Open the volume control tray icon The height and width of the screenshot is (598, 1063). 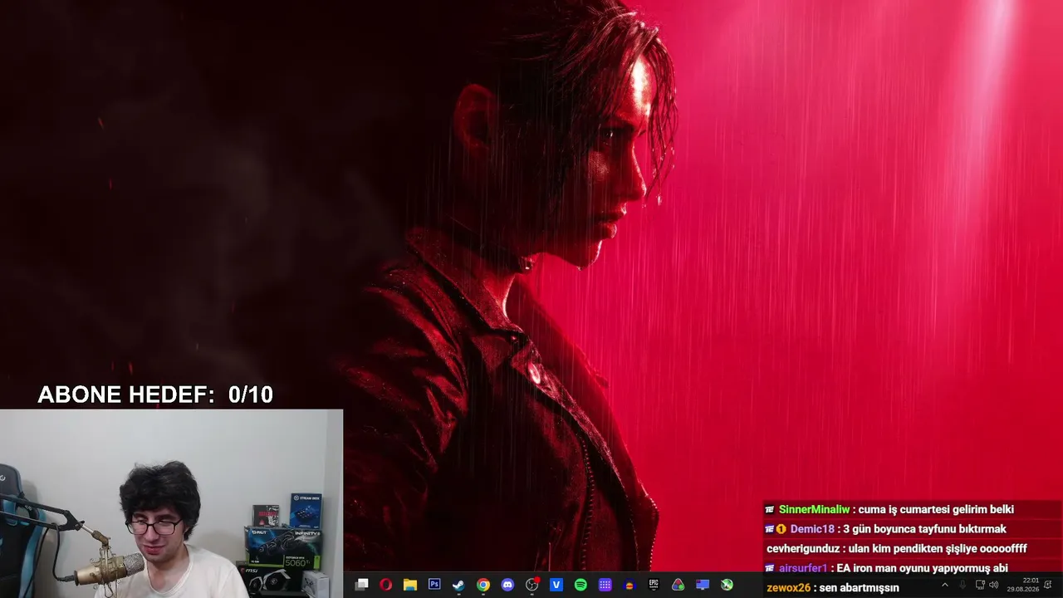point(994,585)
